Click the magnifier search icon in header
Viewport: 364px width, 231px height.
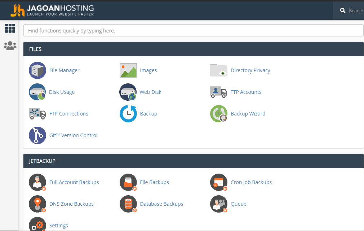[343, 10]
